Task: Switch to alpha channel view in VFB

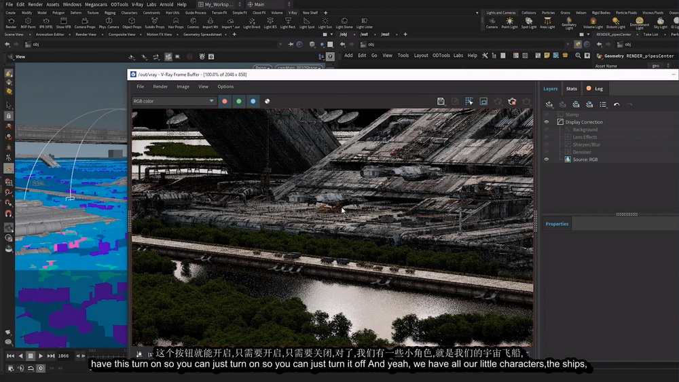Action: [x=267, y=101]
